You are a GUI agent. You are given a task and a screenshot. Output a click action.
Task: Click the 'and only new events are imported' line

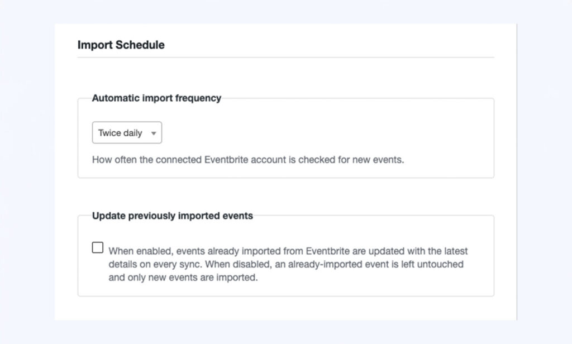pyautogui.click(x=183, y=277)
